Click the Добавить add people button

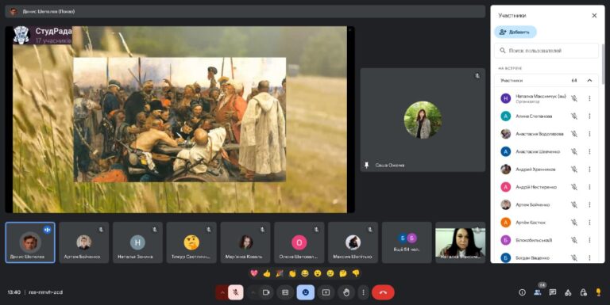pyautogui.click(x=515, y=32)
